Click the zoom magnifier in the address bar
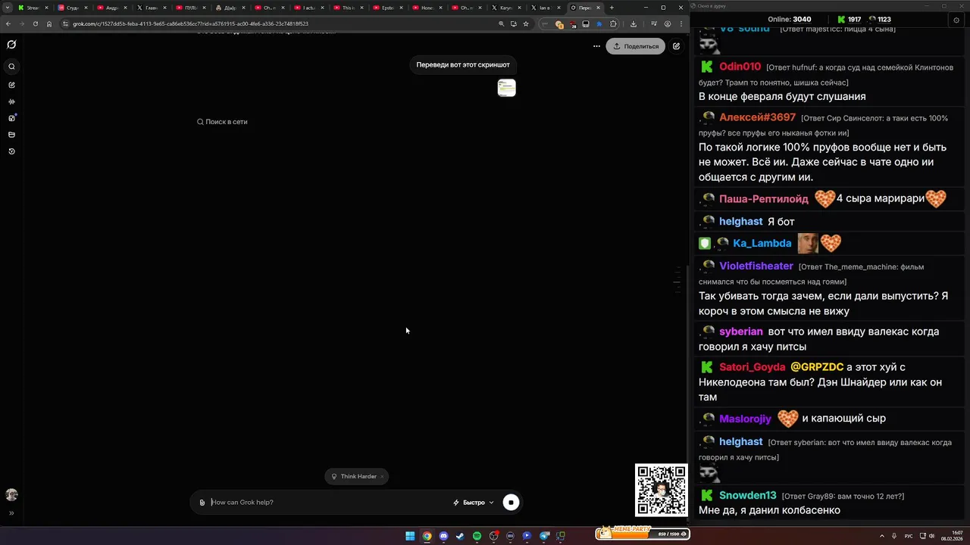Viewport: 970px width, 545px height. pos(501,23)
